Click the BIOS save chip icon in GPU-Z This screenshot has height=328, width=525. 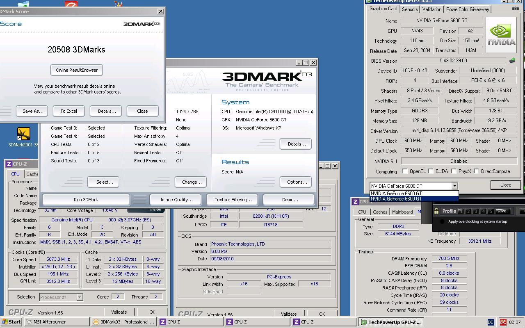pos(512,61)
